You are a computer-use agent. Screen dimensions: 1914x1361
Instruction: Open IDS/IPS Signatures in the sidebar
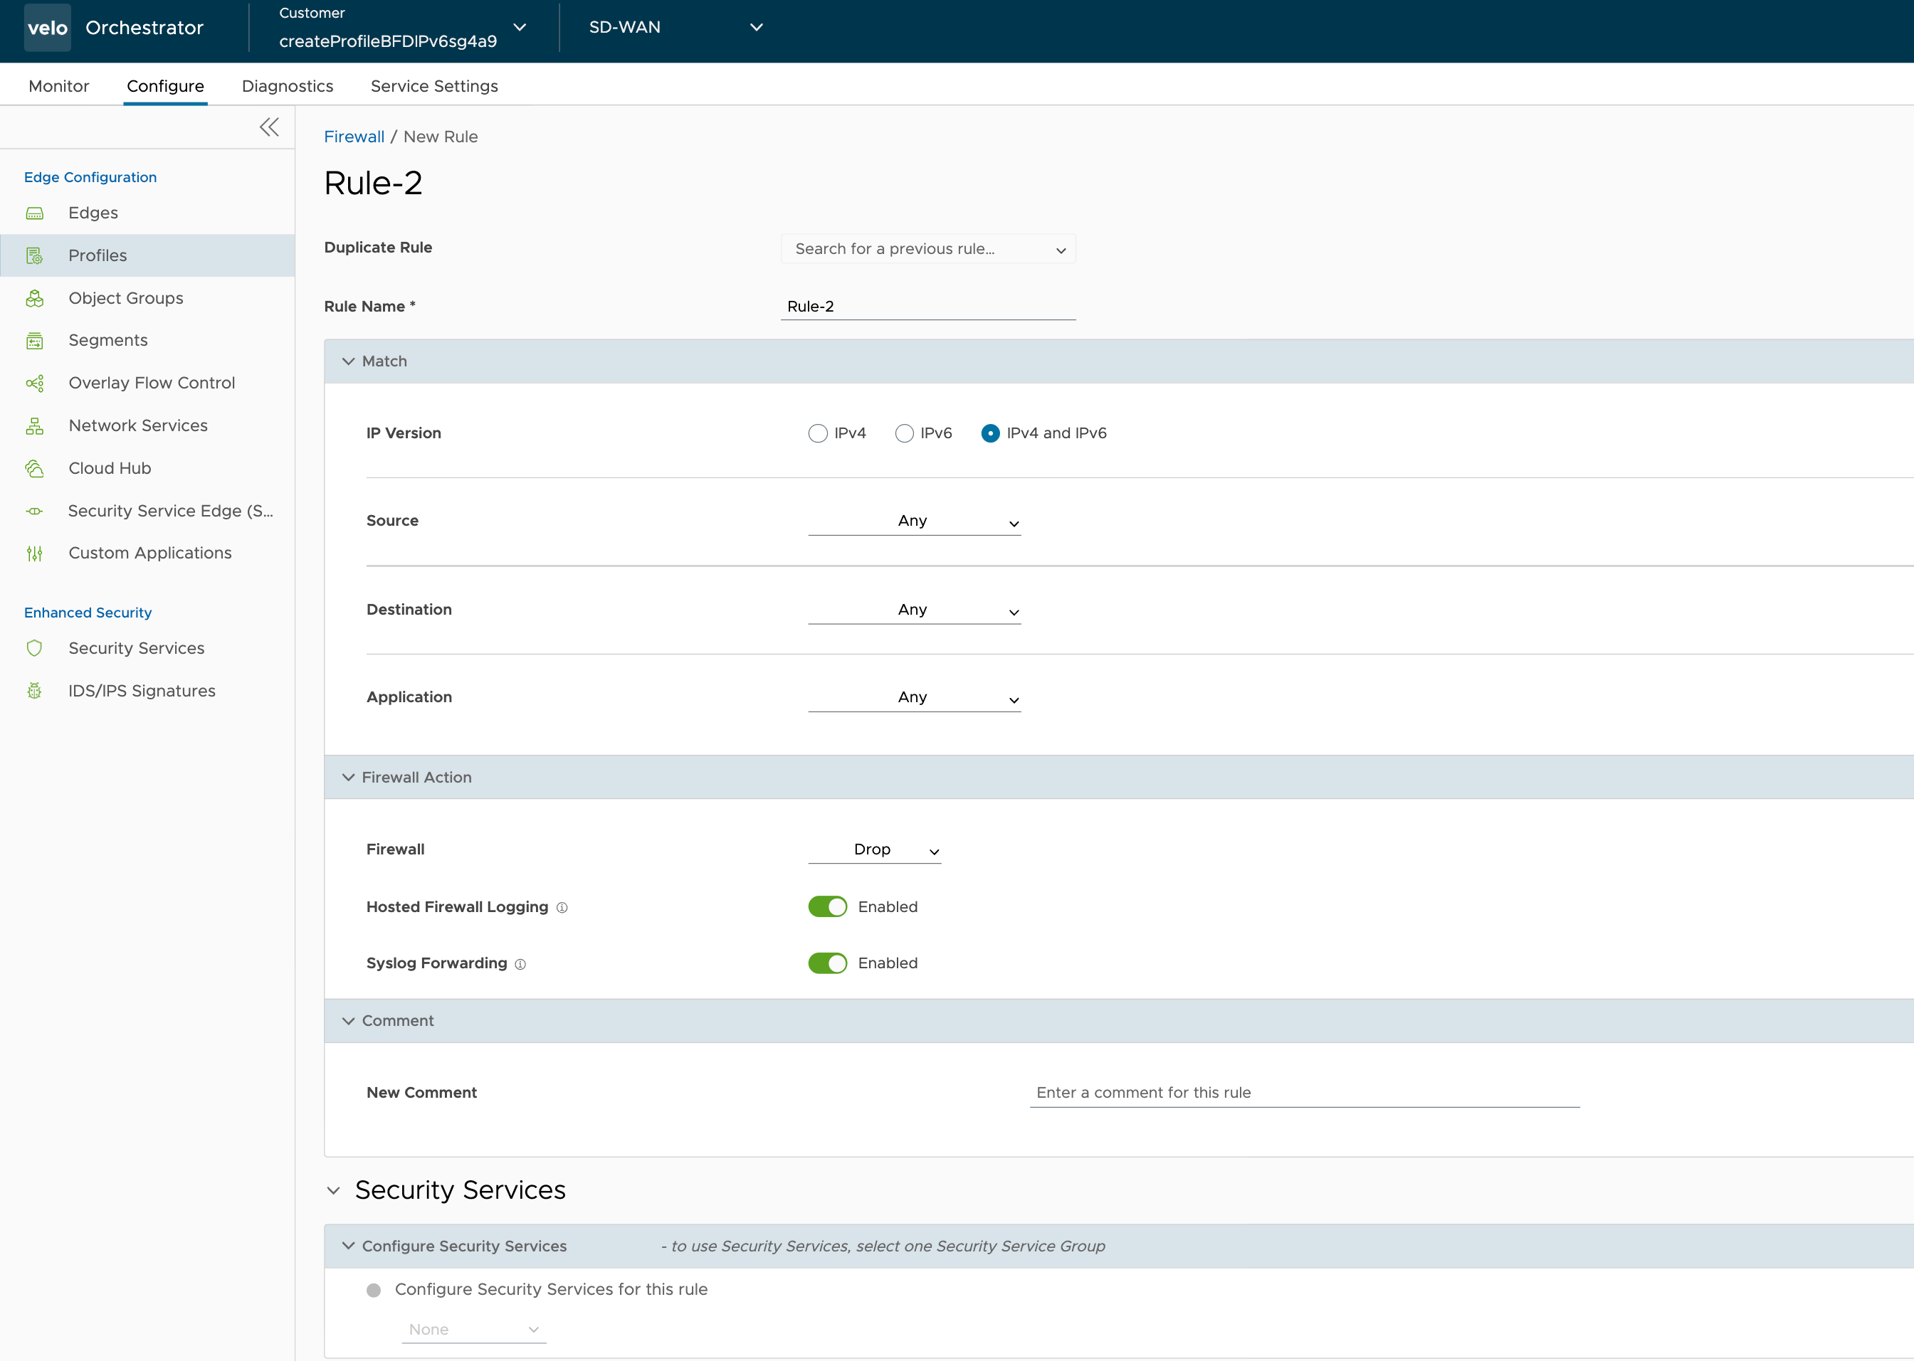[147, 691]
